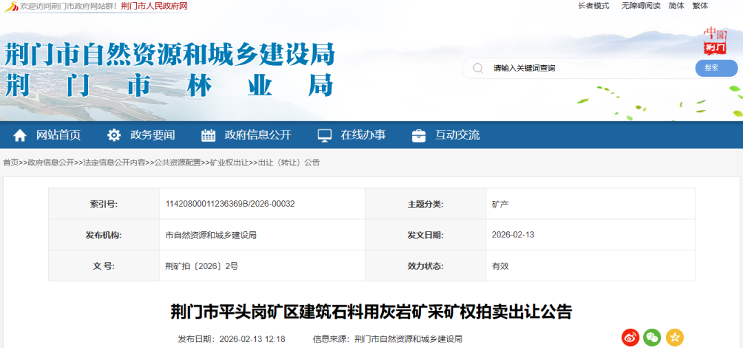This screenshot has height=348, width=743.
Task: Click the 中国荆门 logo
Action: [715, 40]
